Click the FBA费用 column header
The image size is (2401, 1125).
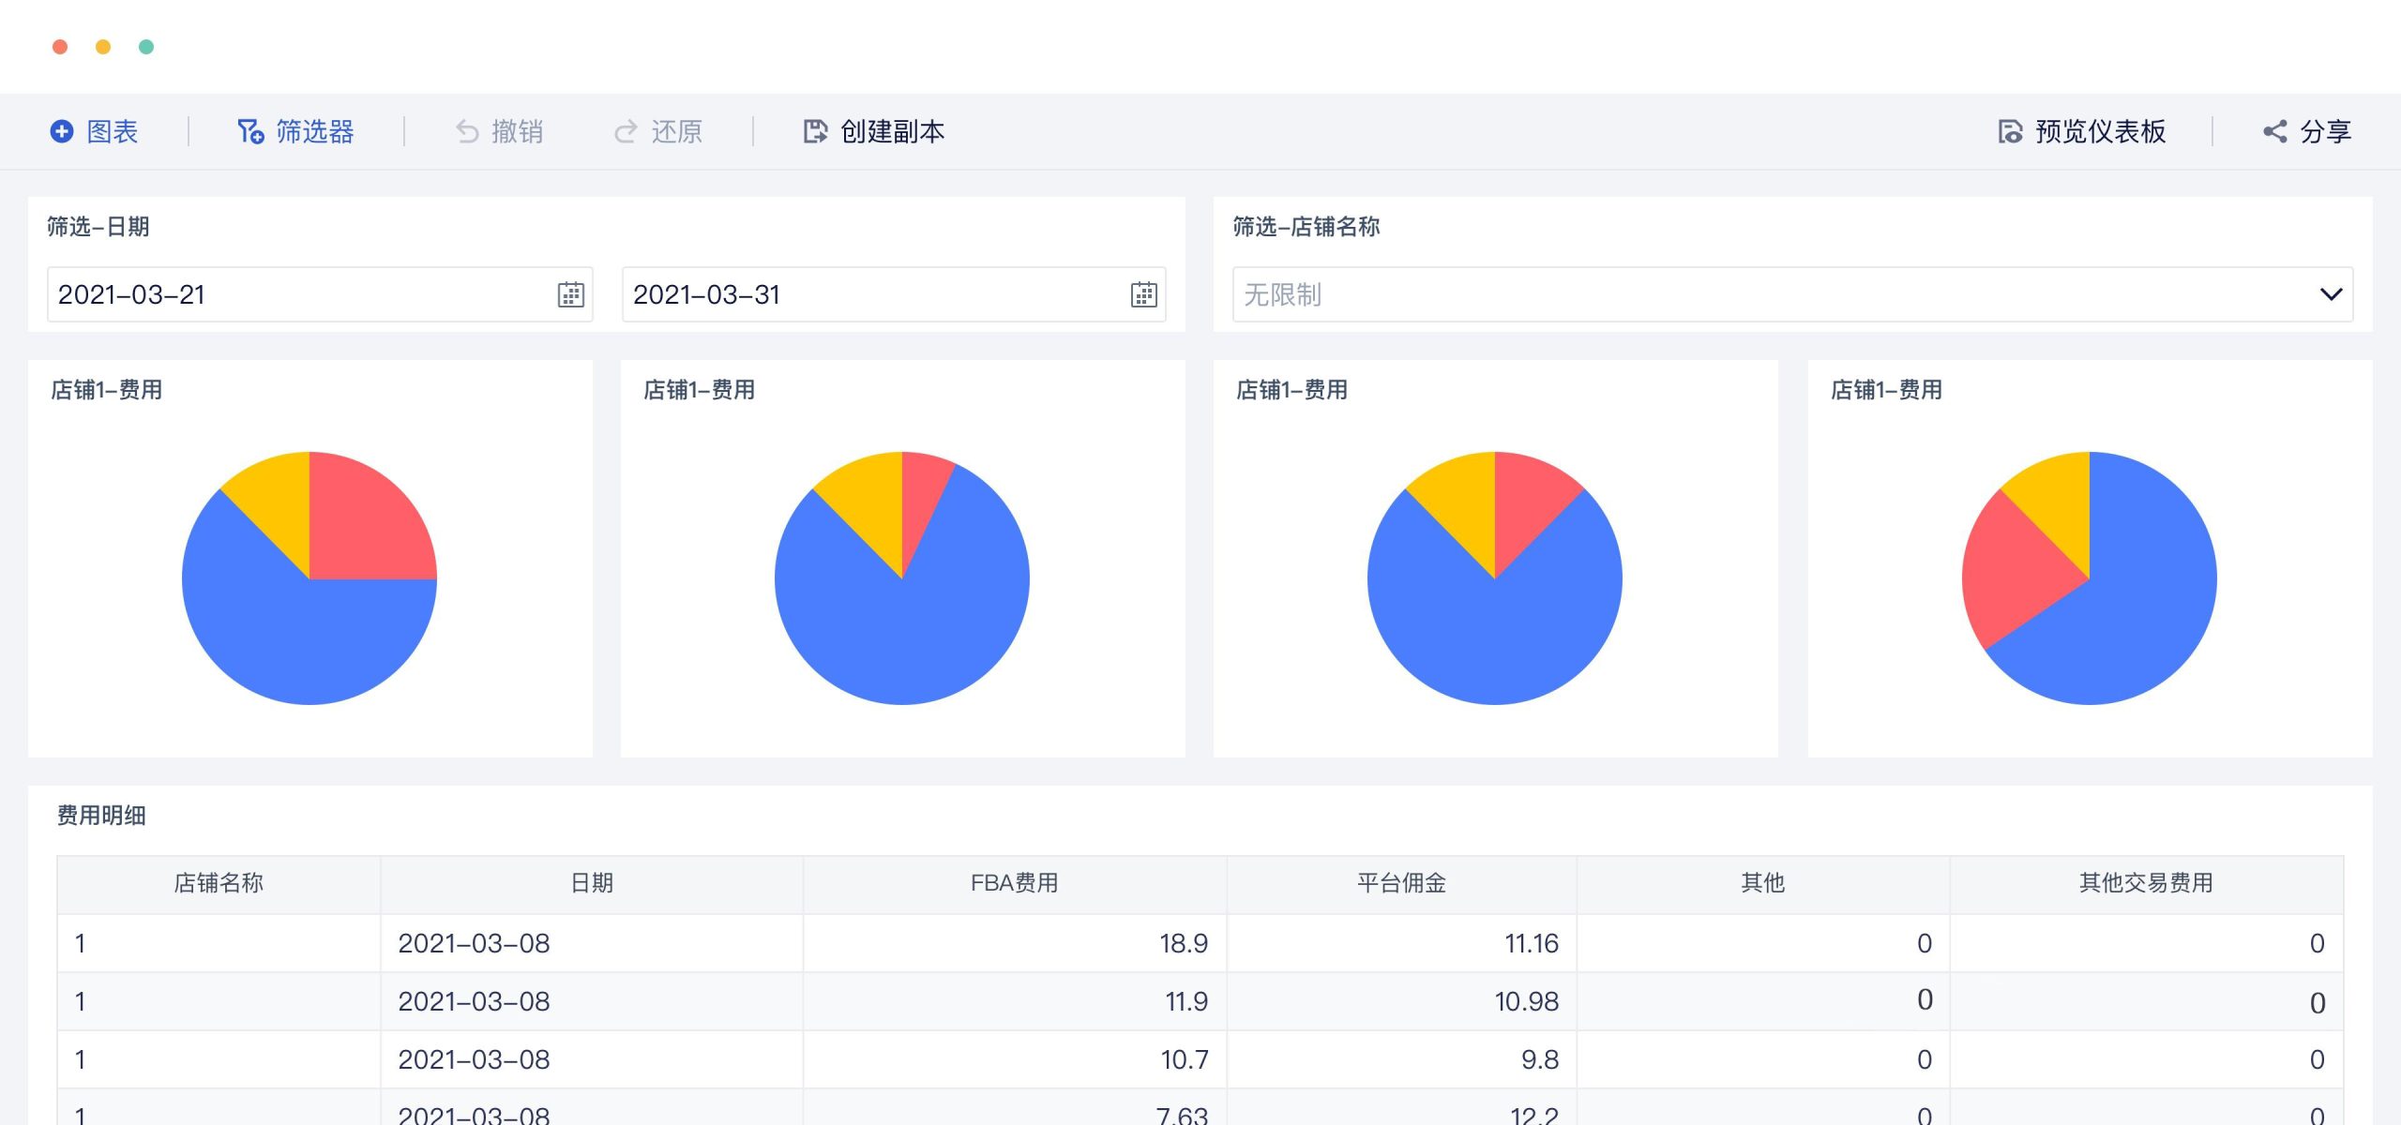click(1014, 883)
